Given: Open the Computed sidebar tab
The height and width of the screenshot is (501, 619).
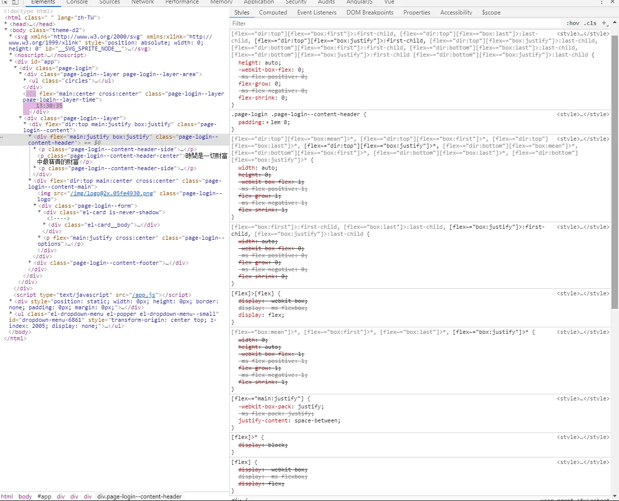Looking at the screenshot, I should pyautogui.click(x=273, y=13).
